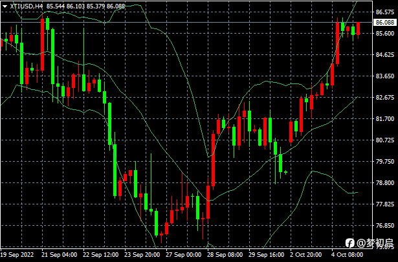
Task: Click the OHLC values 85.544 86.103 85.379 86.088
Action: 86,6
